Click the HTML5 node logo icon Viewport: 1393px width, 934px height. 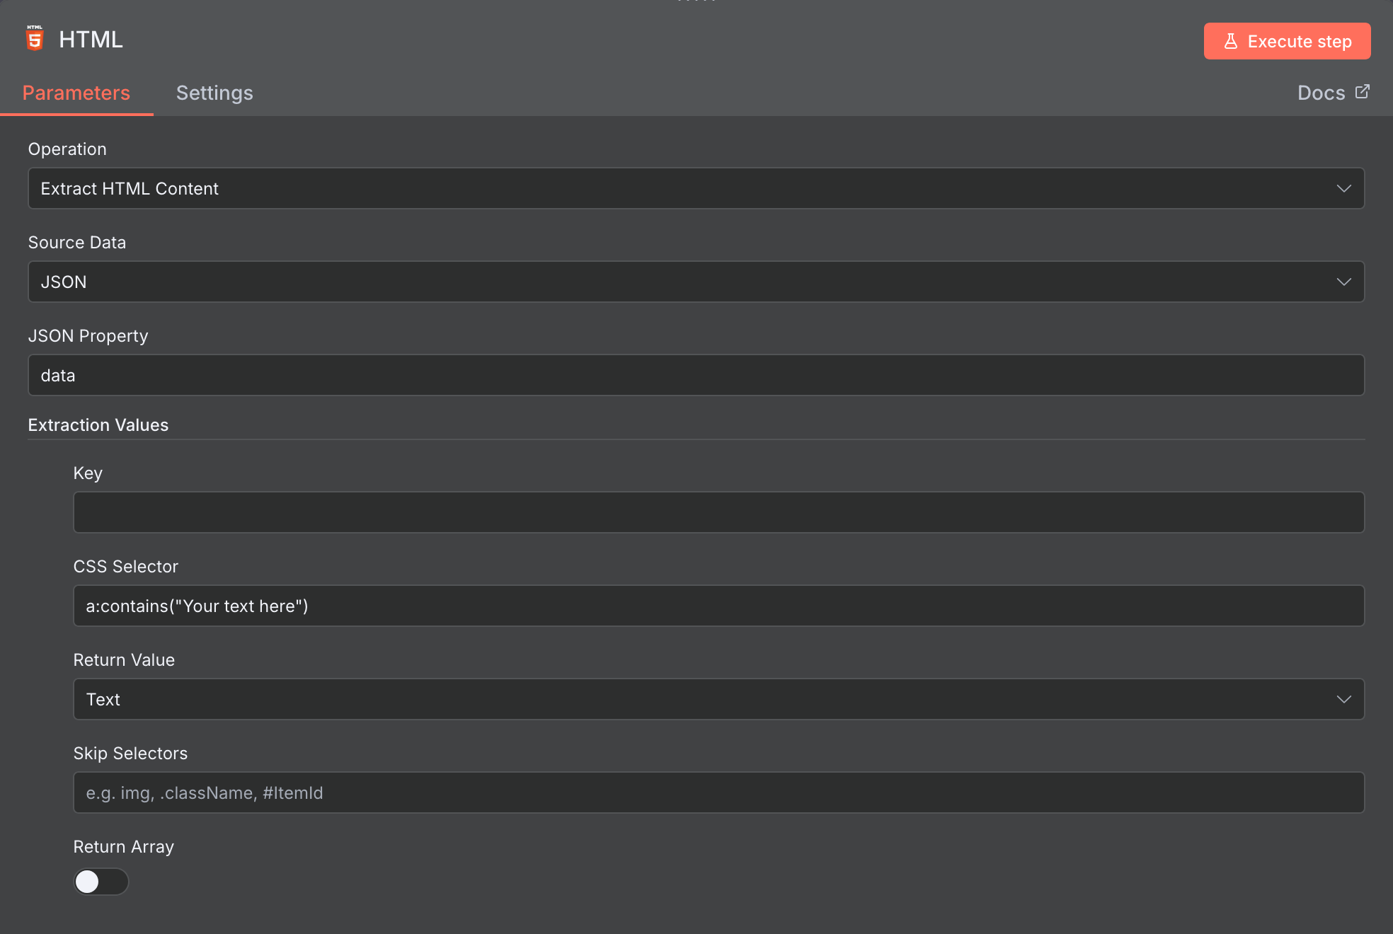pos(35,39)
